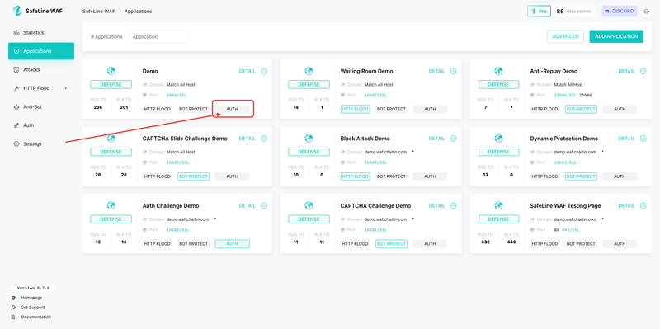This screenshot has width=660, height=329.
Task: Open more menu on Auth Challenge Demo
Action: (x=264, y=206)
